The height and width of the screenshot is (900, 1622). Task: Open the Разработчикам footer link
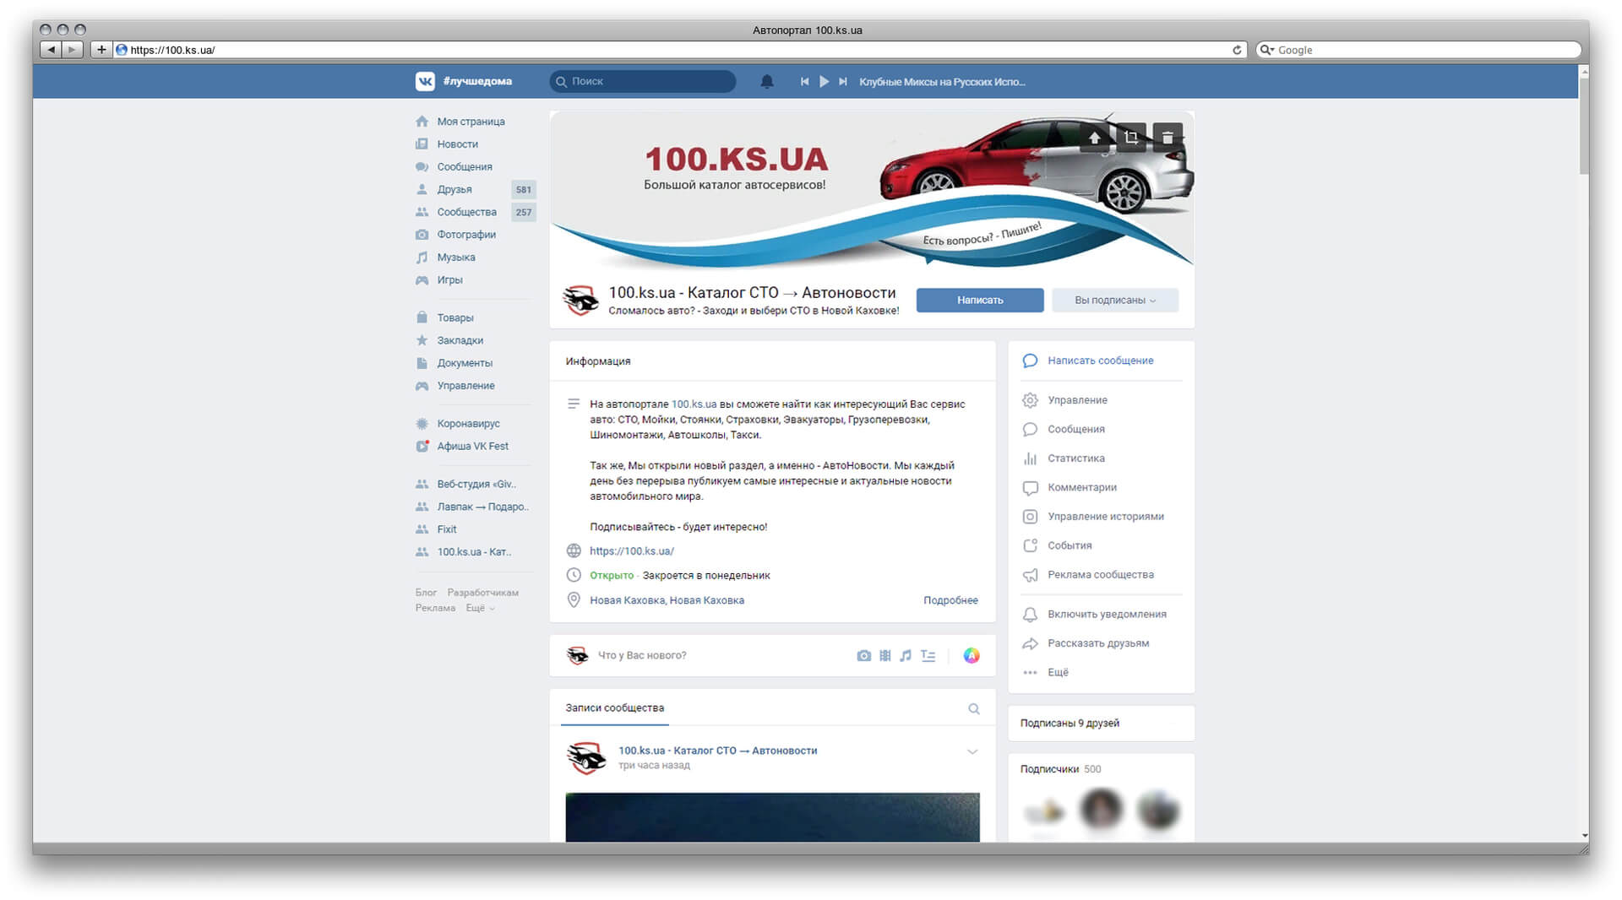(x=482, y=593)
